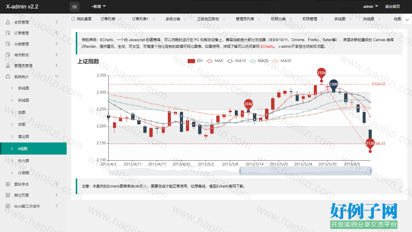This screenshot has height=232, width=412.
Task: Close the 订单列表1 tab
Action: pos(154,19)
